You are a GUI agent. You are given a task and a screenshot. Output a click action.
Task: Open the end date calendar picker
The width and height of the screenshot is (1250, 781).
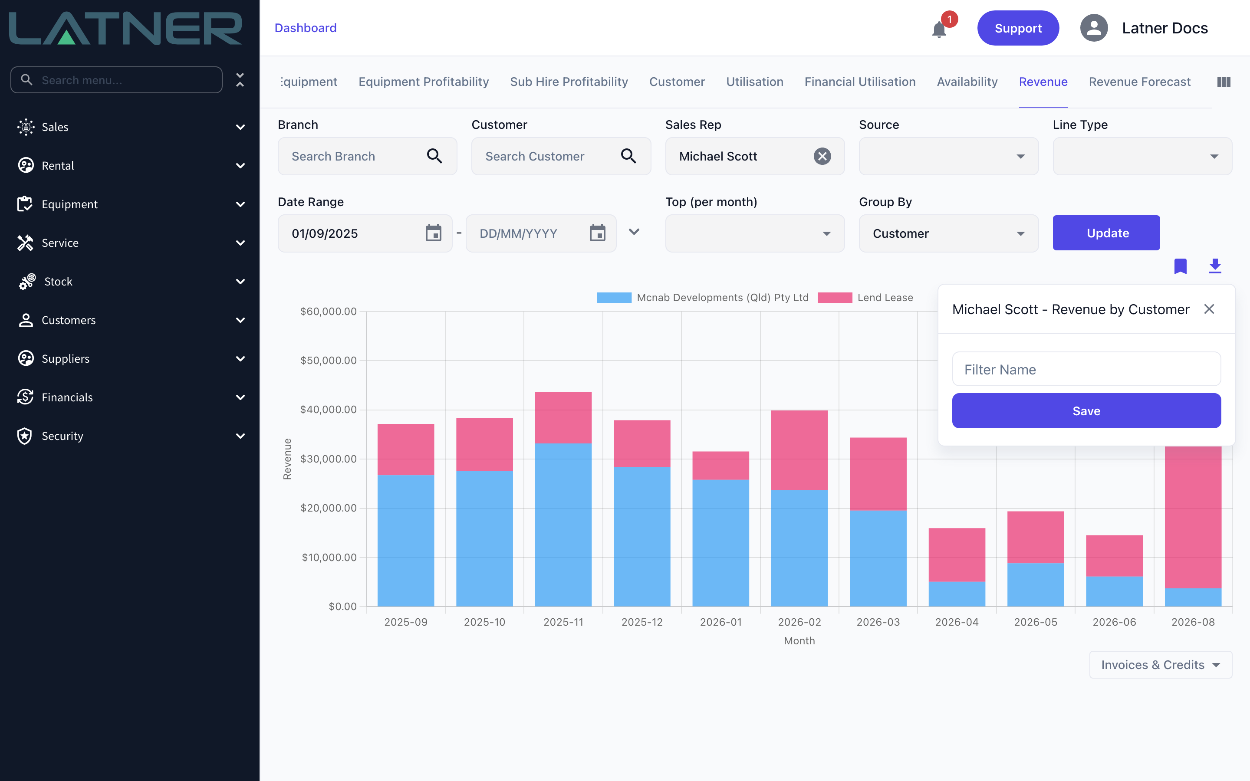[x=598, y=233]
